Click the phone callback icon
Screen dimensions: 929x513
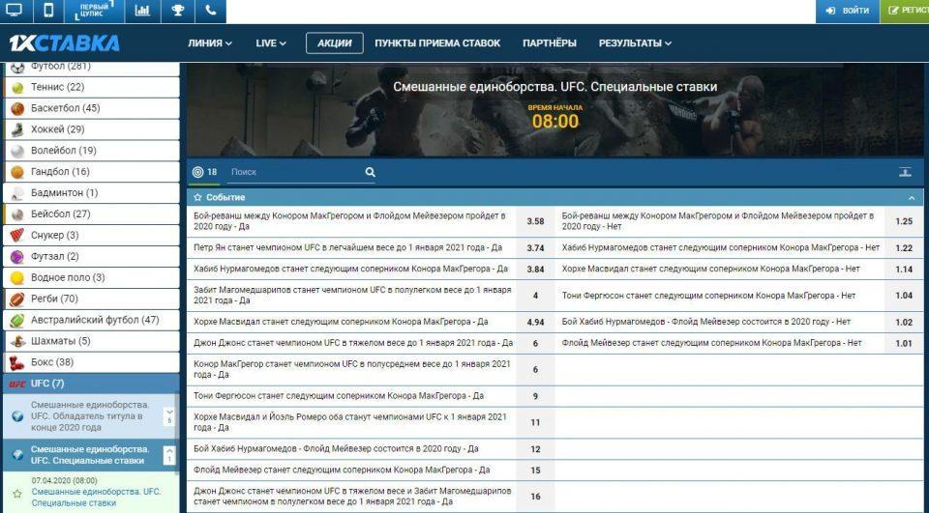pos(210,12)
